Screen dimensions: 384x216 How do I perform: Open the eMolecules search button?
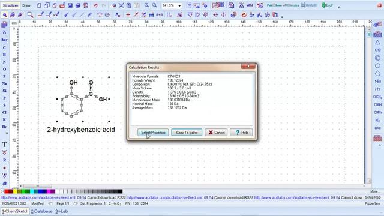coord(291,5)
